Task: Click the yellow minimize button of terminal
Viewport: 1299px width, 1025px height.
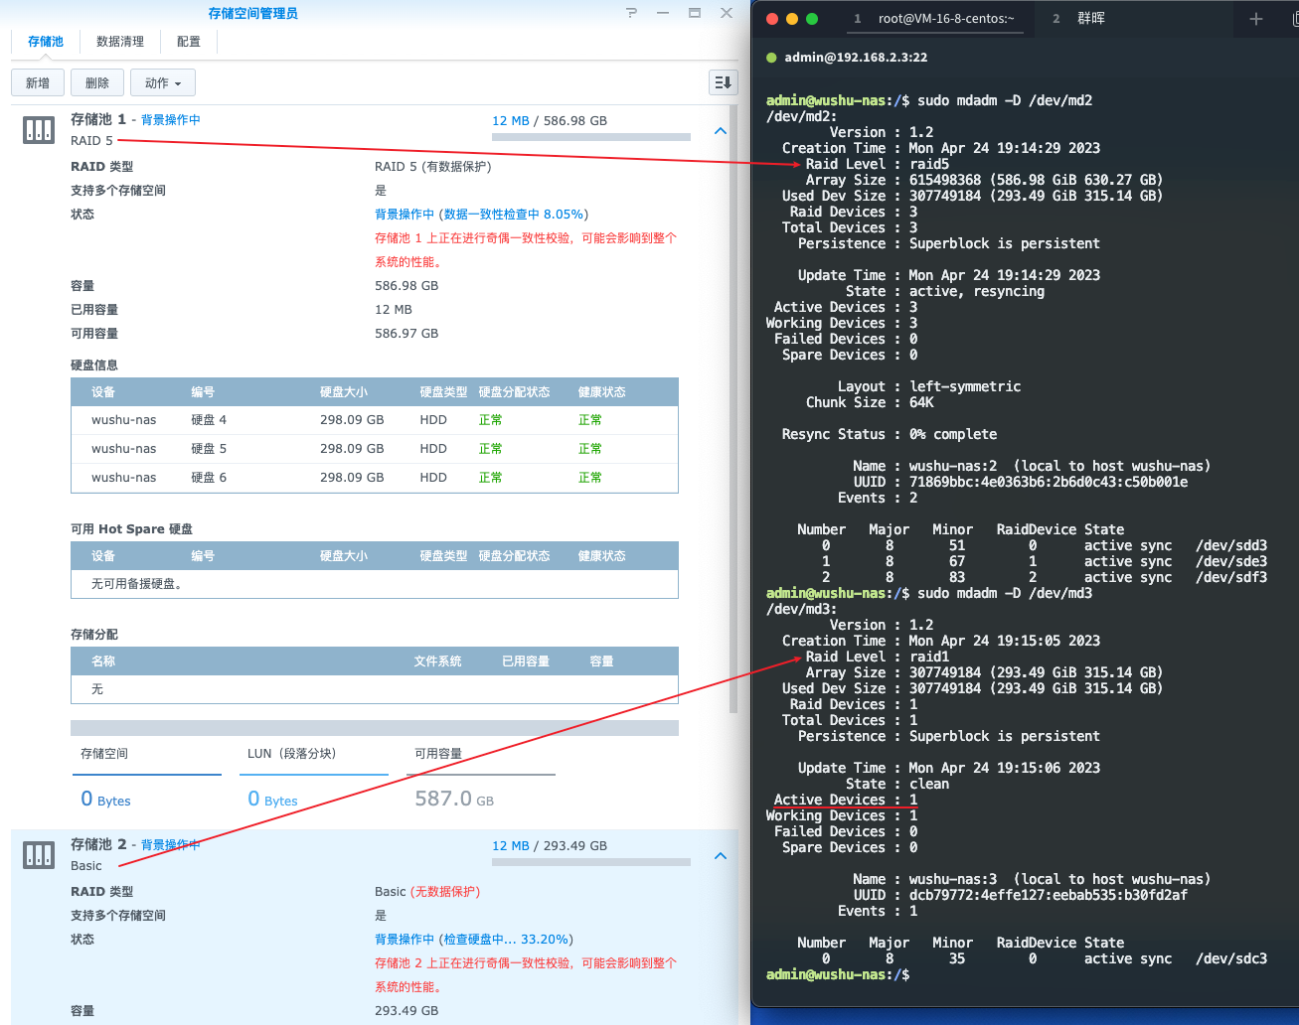Action: click(792, 19)
